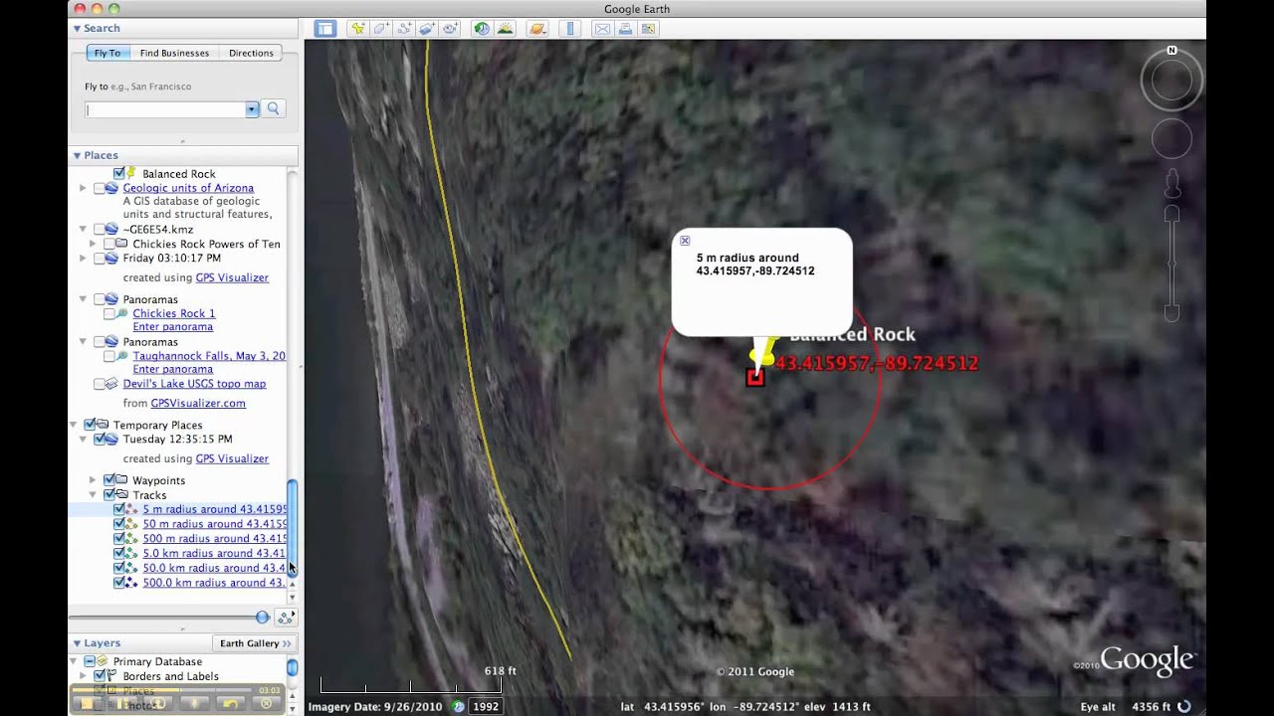Screen dimensions: 1274x716
Task: Open the Geologic units of Arizona link
Action: 188,188
